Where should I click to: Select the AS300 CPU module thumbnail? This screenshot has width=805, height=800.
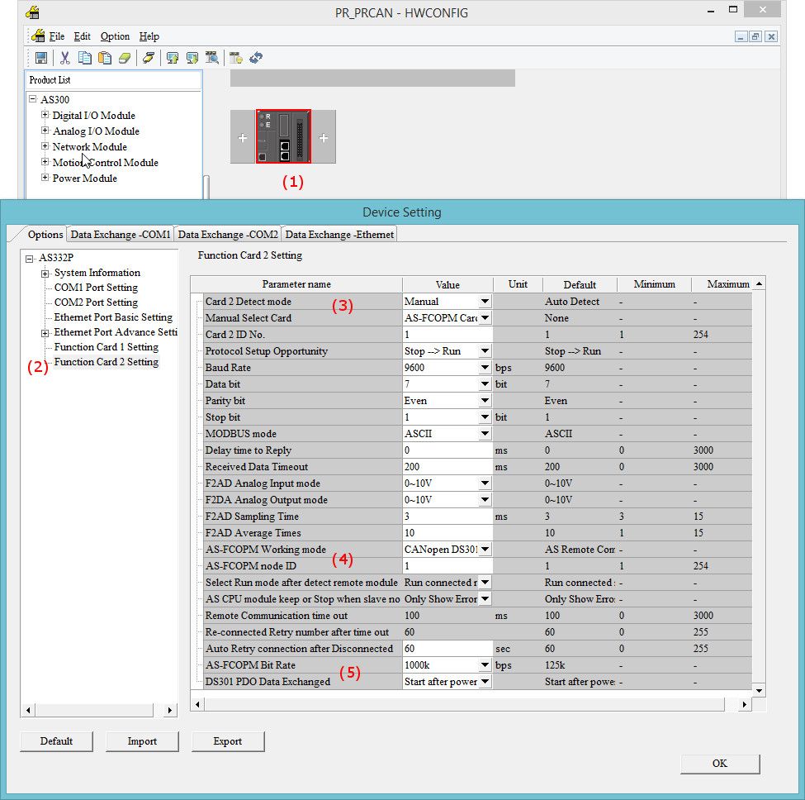(x=283, y=137)
